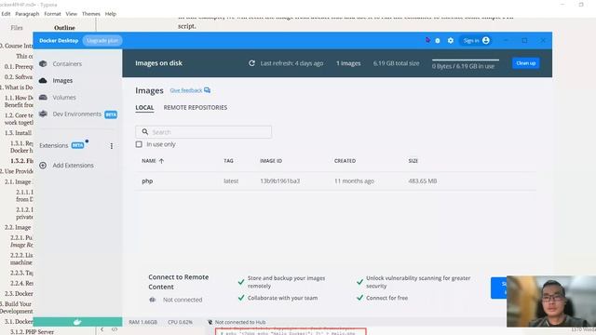Screen dimensions: 596x335
Task: Sort images by Name arrow
Action: (x=161, y=161)
